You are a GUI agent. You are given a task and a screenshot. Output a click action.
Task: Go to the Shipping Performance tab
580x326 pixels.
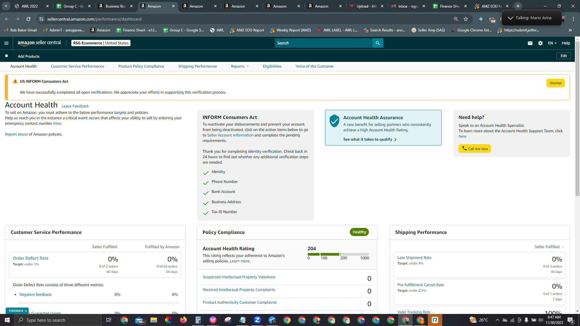click(x=198, y=66)
